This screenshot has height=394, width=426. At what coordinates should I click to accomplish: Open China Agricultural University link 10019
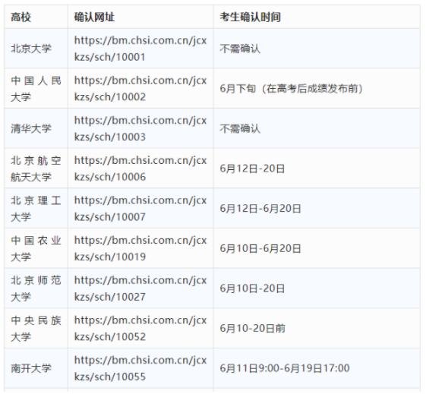click(140, 248)
